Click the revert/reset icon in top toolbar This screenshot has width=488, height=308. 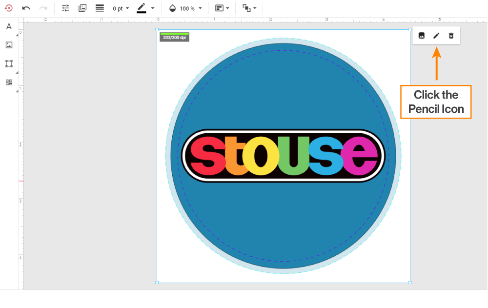9,8
